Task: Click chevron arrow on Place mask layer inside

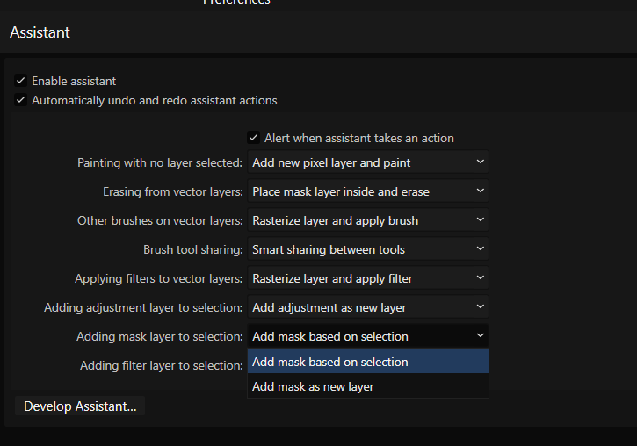Action: click(x=480, y=191)
